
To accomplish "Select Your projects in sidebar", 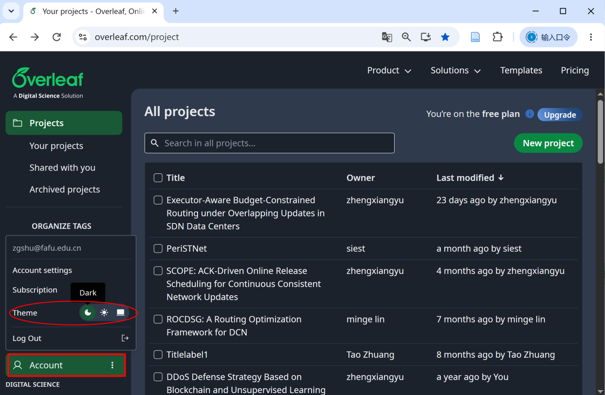I will coord(56,146).
